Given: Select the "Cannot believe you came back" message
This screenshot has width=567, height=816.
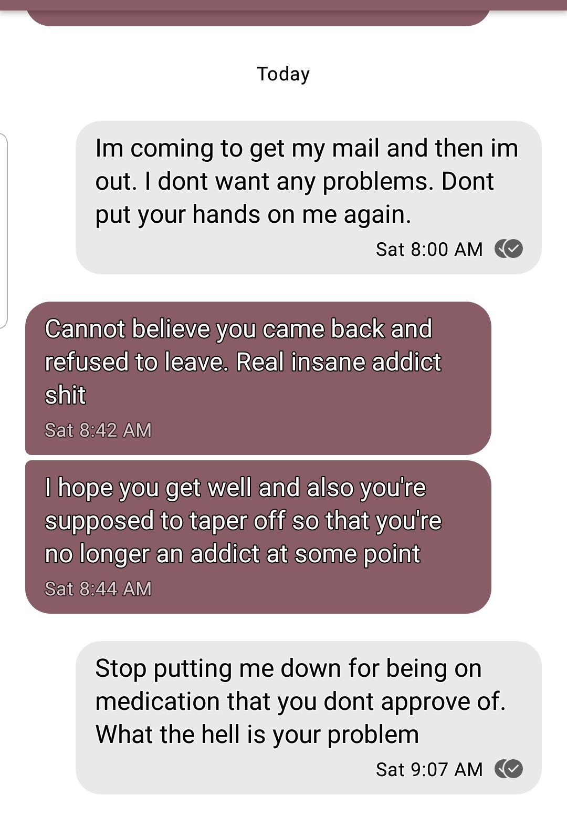Looking at the screenshot, I should [x=258, y=378].
